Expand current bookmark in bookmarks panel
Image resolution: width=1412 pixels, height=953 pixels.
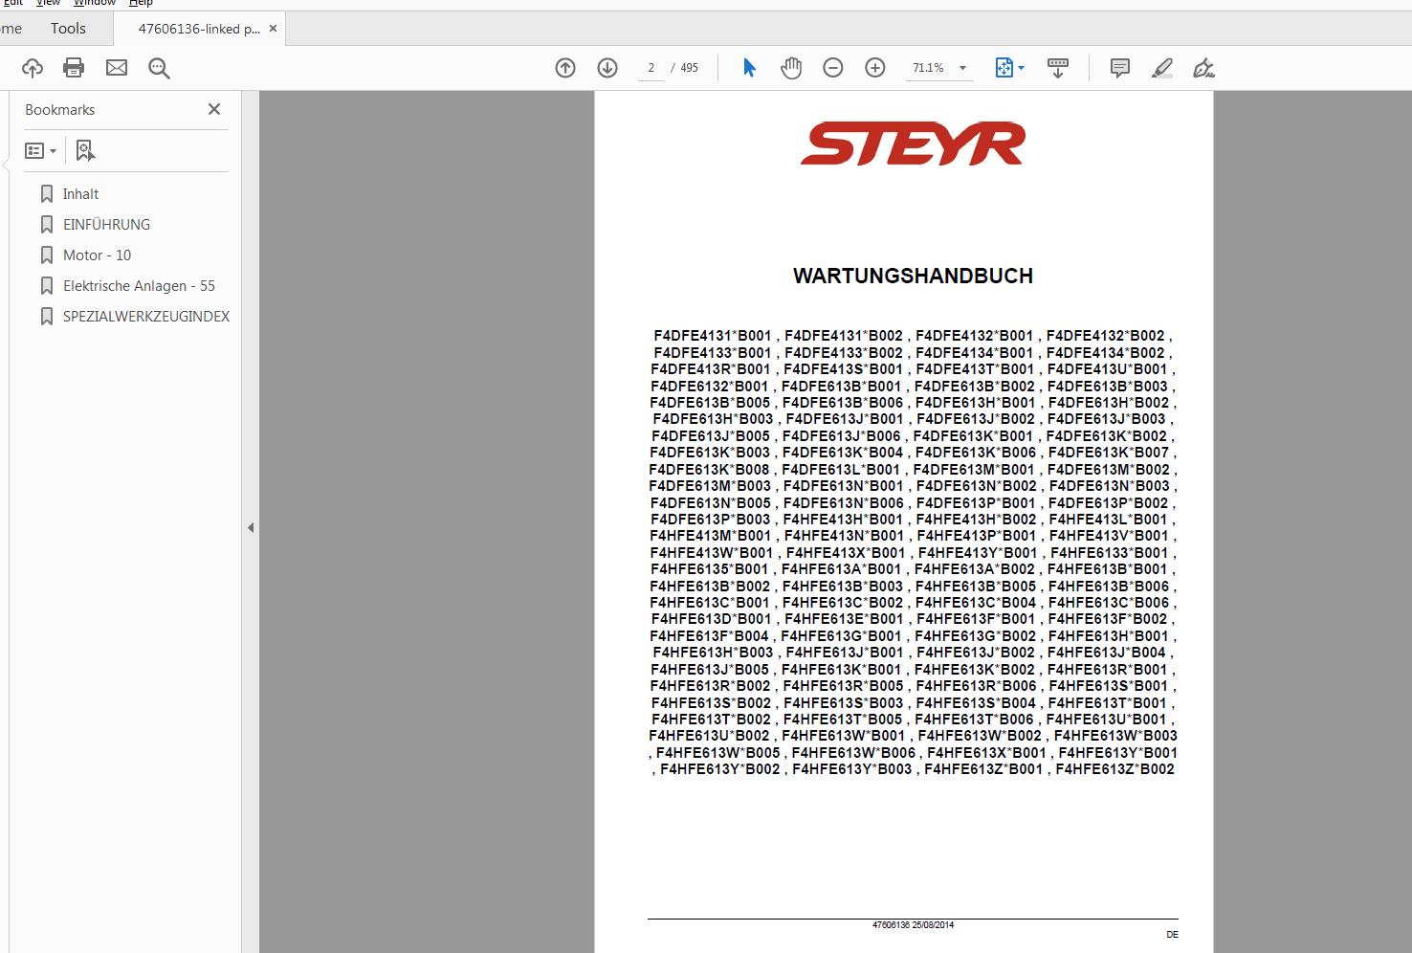coord(85,150)
